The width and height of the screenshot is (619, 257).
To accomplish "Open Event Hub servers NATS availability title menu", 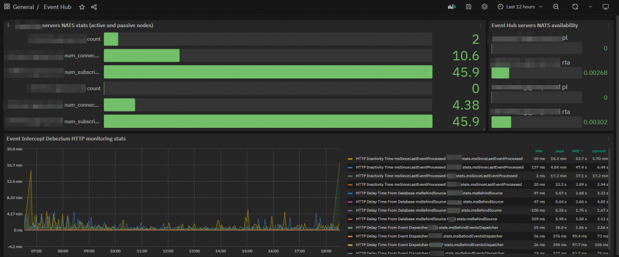I will [x=534, y=25].
